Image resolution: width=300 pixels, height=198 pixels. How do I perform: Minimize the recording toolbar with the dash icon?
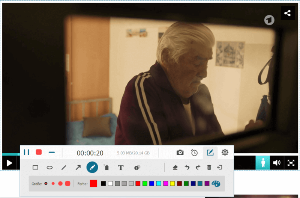coord(52,152)
